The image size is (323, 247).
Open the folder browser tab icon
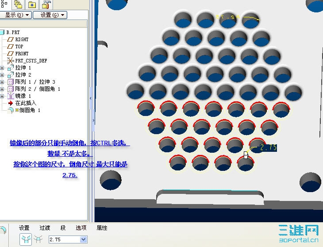tap(32, 4)
